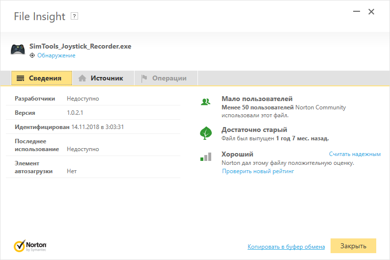Click Копировать в буфер обмена link
The width and height of the screenshot is (390, 260).
click(x=286, y=246)
